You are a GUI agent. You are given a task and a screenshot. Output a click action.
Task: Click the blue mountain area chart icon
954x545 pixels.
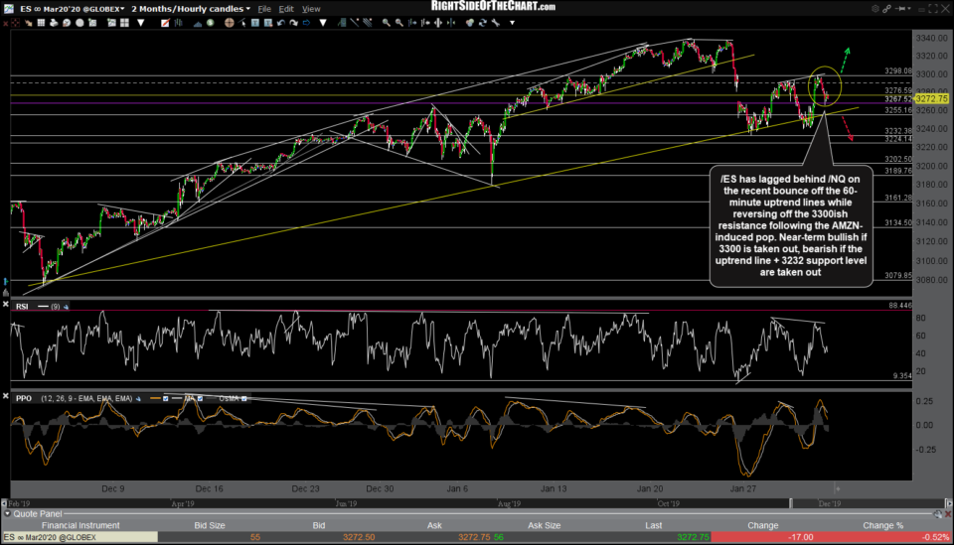[197, 23]
